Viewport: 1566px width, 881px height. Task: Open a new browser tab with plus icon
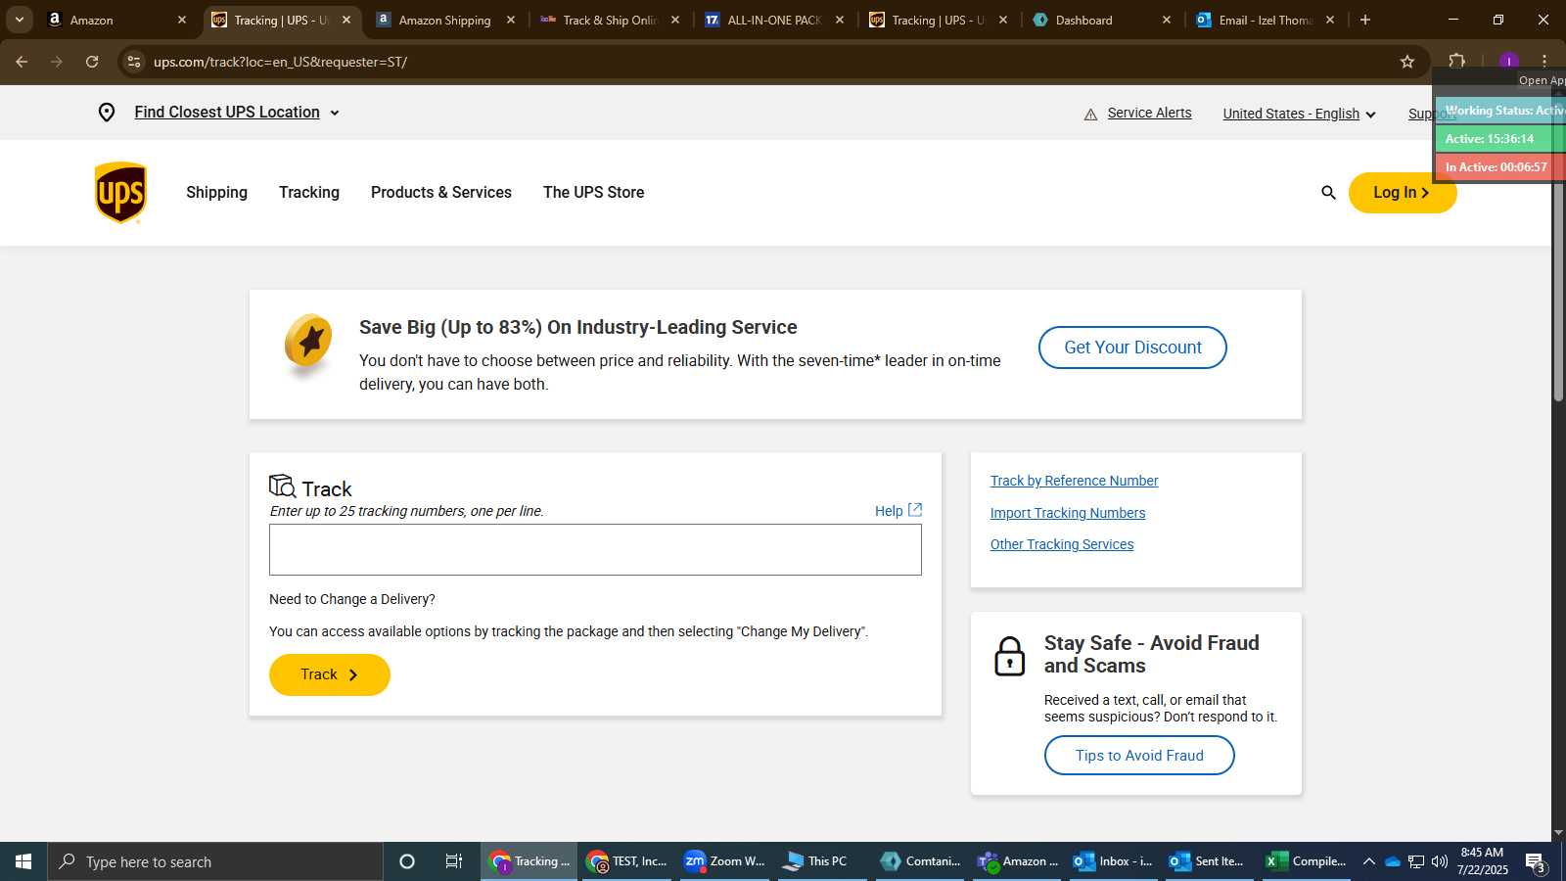click(x=1365, y=20)
